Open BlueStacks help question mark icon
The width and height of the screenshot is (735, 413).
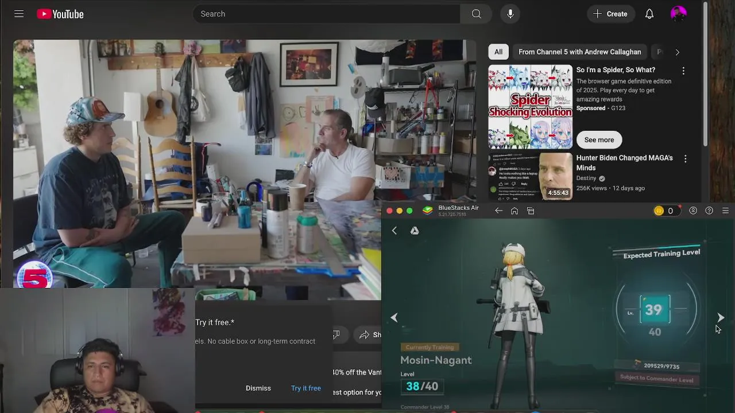point(709,211)
